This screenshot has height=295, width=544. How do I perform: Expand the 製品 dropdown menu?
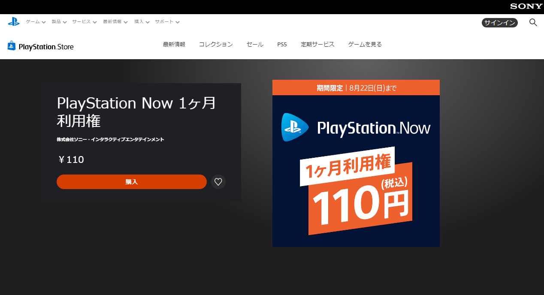coord(59,21)
